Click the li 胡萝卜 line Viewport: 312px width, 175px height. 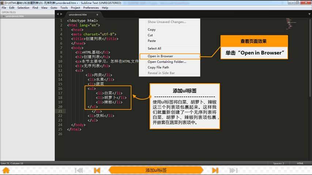tap(111, 98)
